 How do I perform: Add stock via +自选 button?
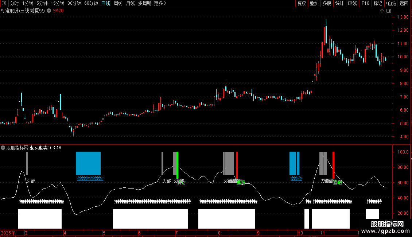point(391,3)
